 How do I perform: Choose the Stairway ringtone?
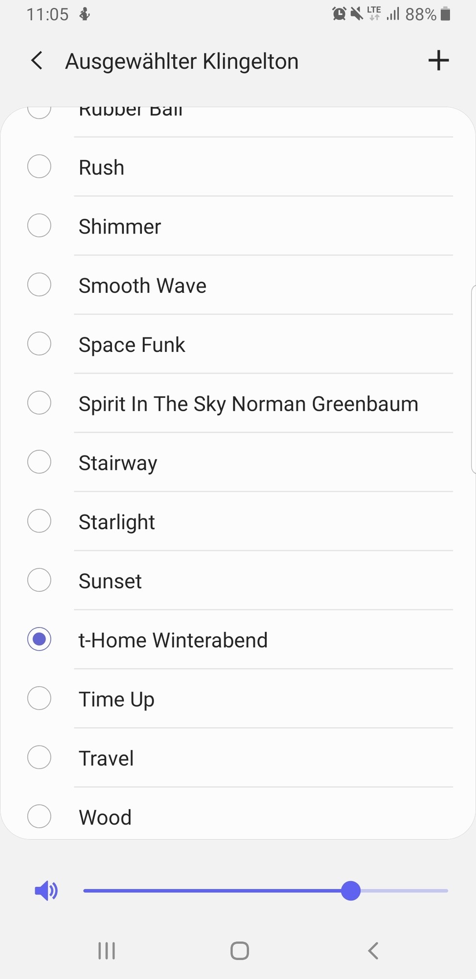tap(238, 462)
